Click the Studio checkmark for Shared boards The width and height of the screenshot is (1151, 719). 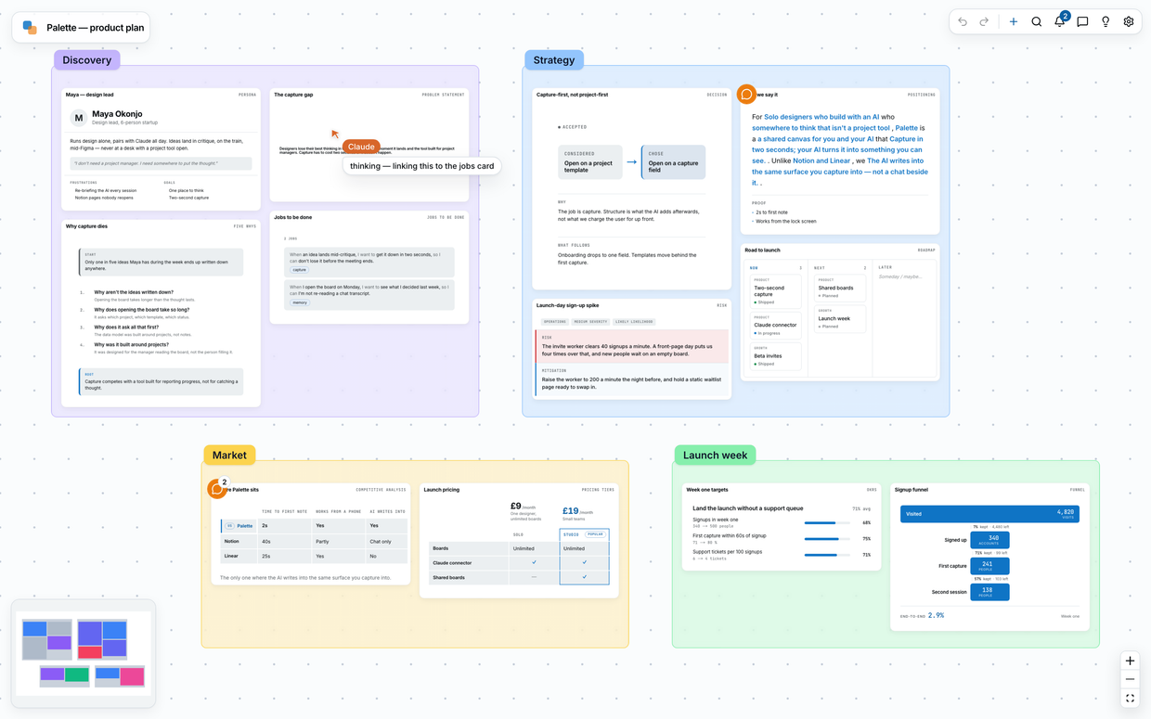click(x=584, y=577)
